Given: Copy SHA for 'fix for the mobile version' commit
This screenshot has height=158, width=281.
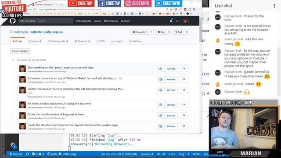Looking at the screenshot, I should 161,115.
